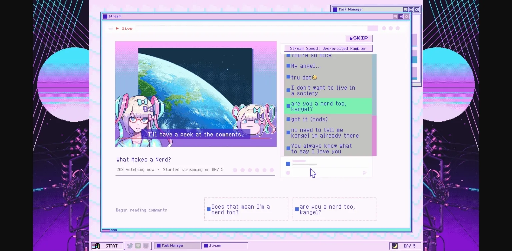The image size is (512, 251).
Task: Click the Stream Speed: Overexcited Rambler label
Action: pos(328,48)
